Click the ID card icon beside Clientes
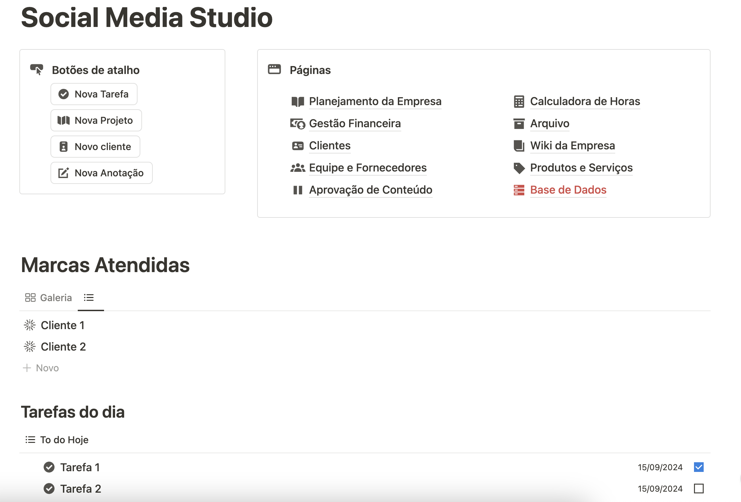 [298, 146]
